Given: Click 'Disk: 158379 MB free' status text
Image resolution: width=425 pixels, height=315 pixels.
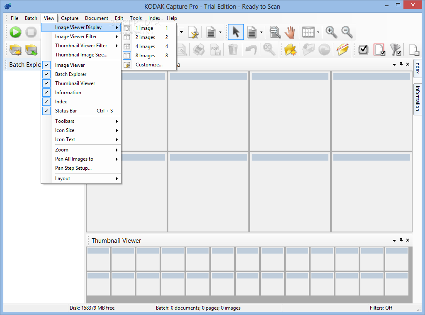Looking at the screenshot, I should tap(92, 308).
